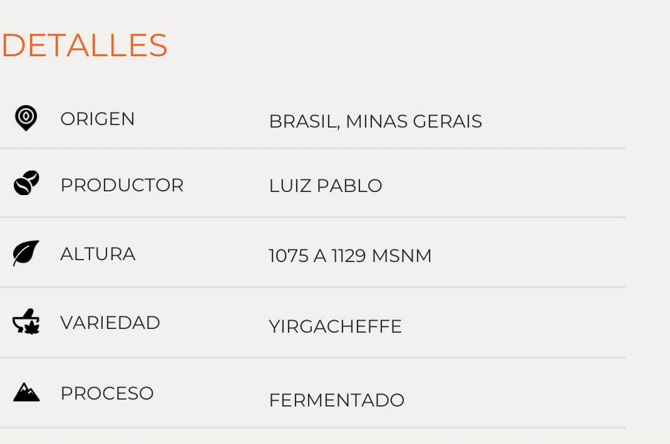Click the PRODUCTOR label
Image resolution: width=670 pixels, height=444 pixels.
click(121, 185)
